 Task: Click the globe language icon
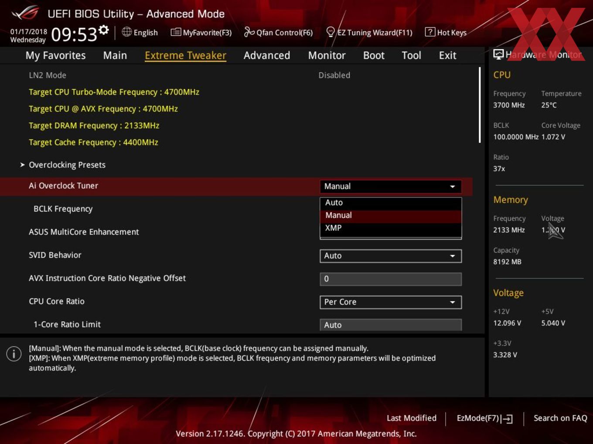(126, 32)
